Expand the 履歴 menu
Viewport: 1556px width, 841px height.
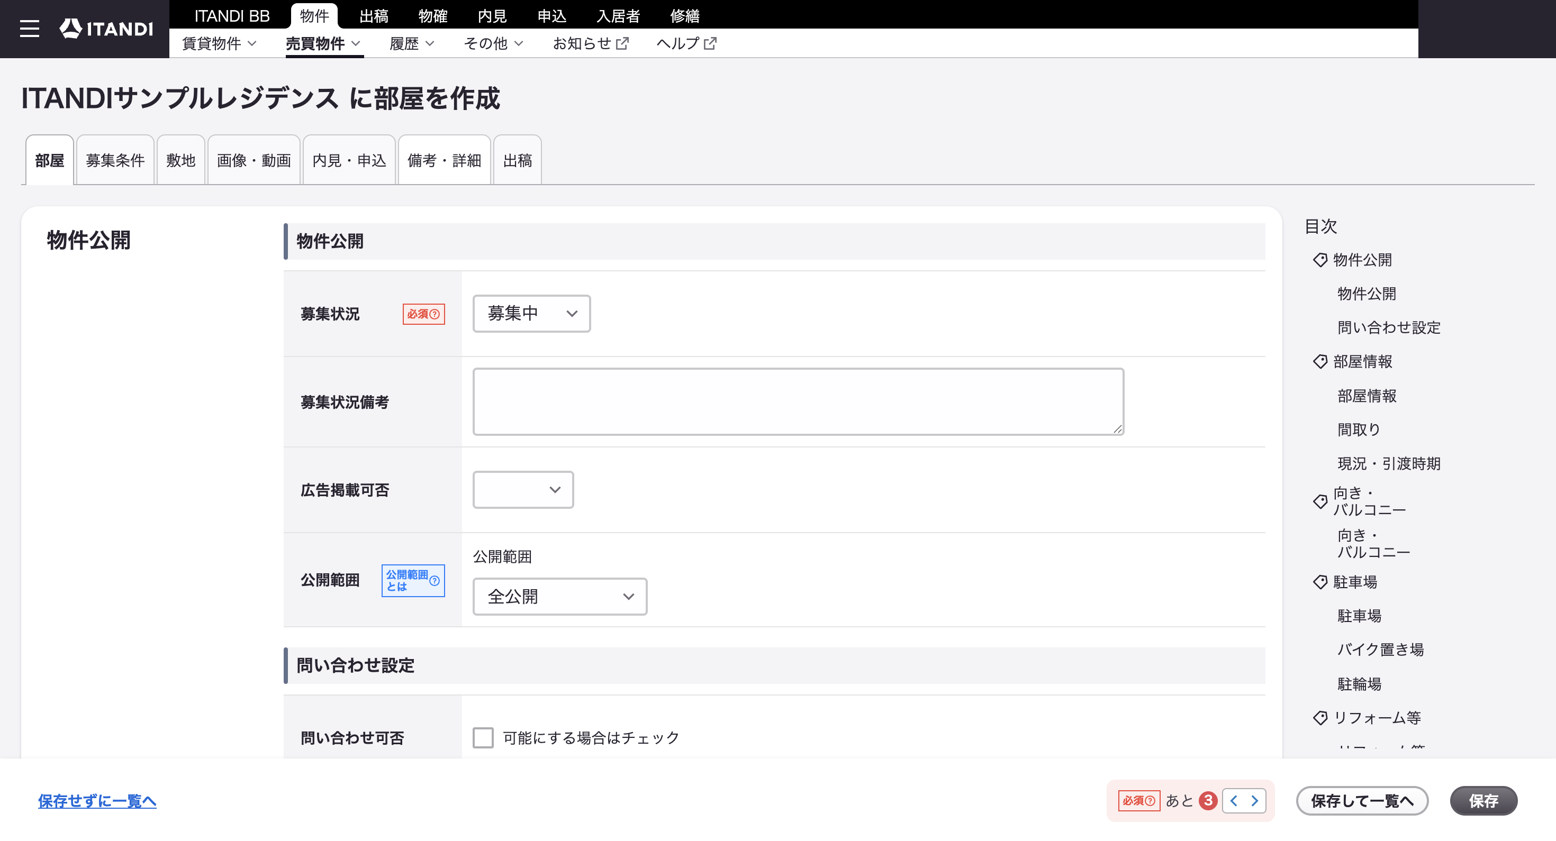click(x=412, y=43)
